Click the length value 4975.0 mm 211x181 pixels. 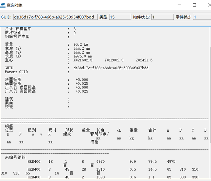coord(83,56)
